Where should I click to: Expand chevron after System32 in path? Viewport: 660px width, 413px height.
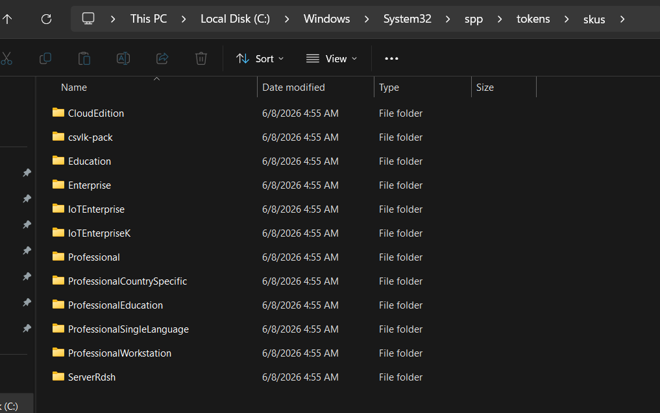(x=448, y=19)
